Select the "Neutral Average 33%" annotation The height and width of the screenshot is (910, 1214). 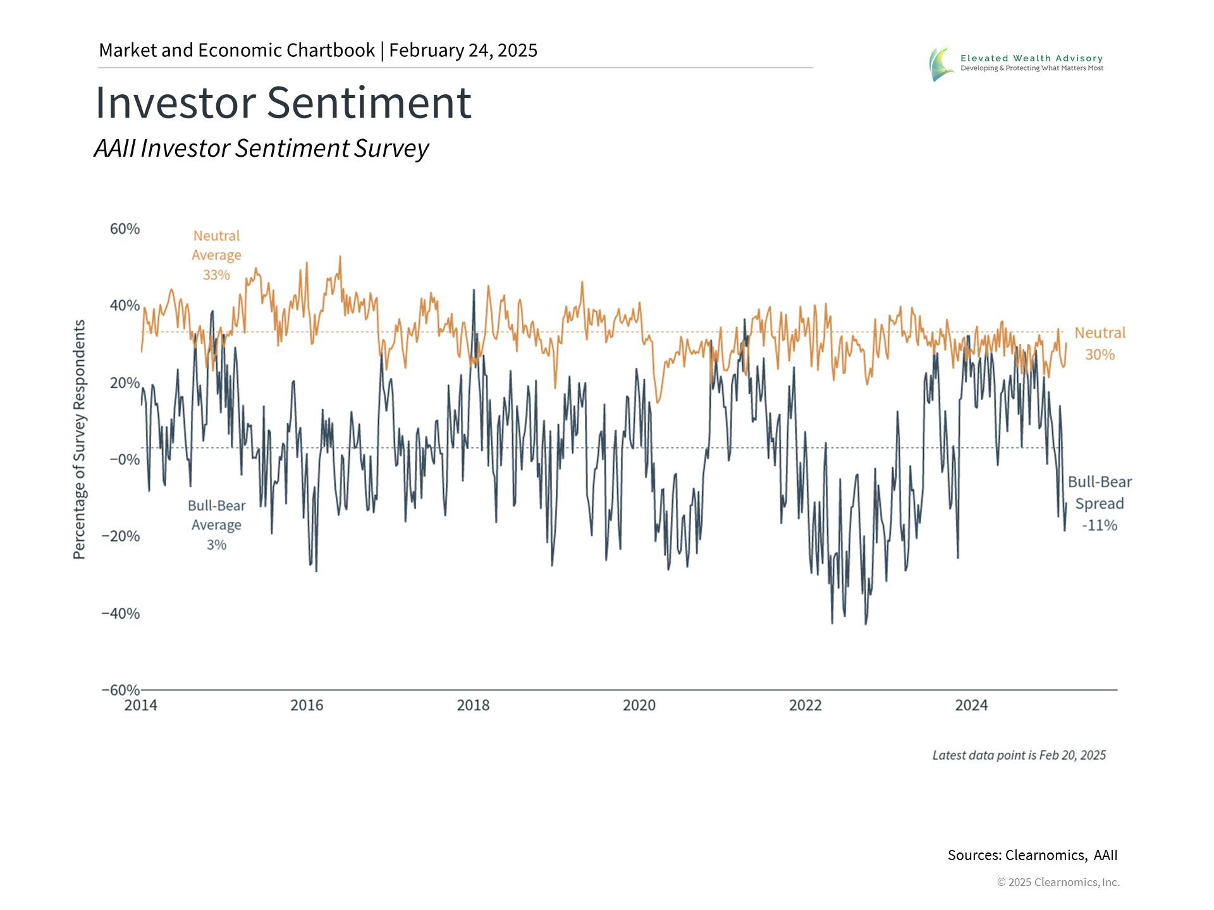[x=216, y=255]
